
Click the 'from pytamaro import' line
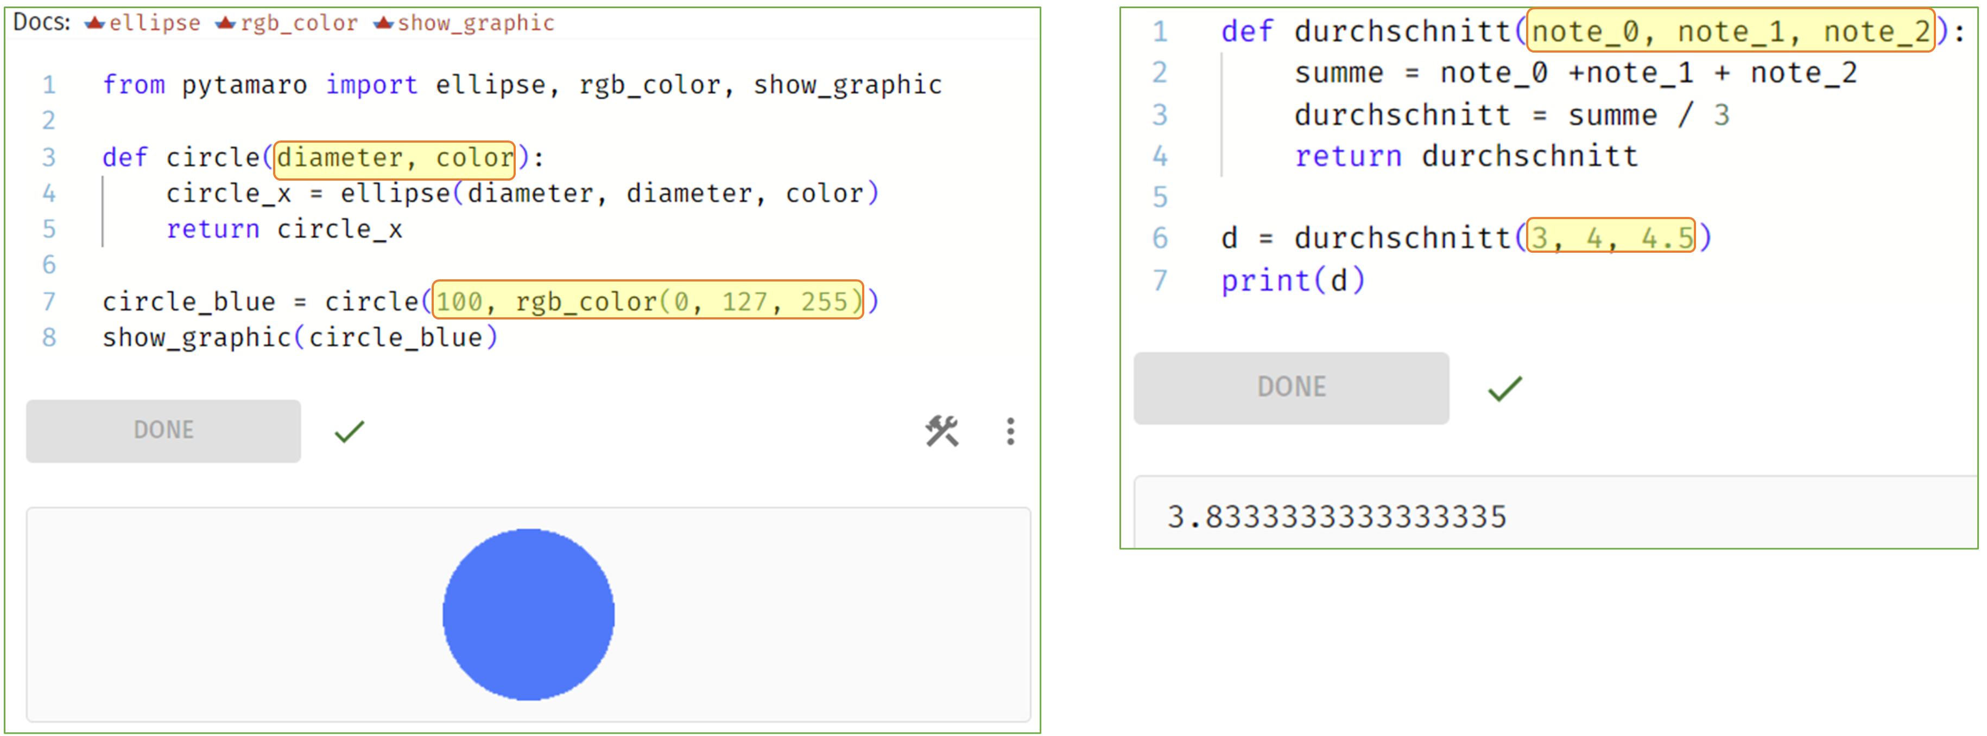coord(521,85)
